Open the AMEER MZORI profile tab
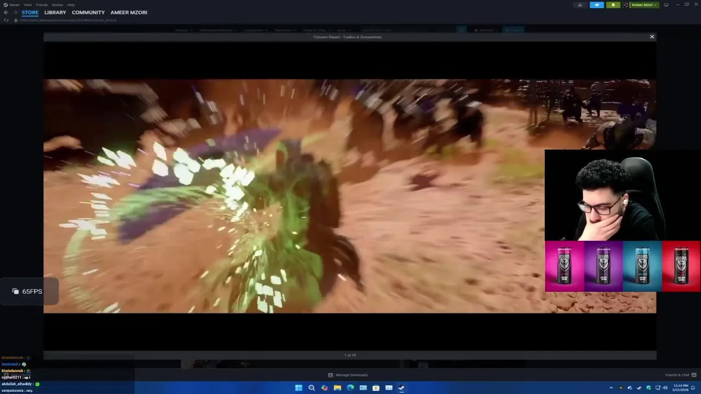The image size is (701, 394). click(129, 12)
